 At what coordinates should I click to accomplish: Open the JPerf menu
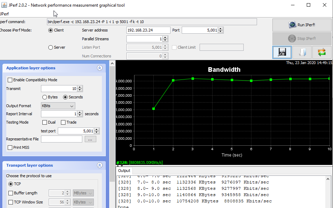point(5,14)
